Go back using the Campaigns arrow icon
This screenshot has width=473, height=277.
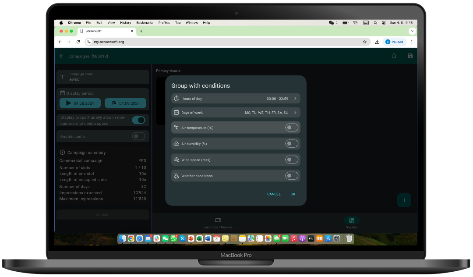[62, 56]
